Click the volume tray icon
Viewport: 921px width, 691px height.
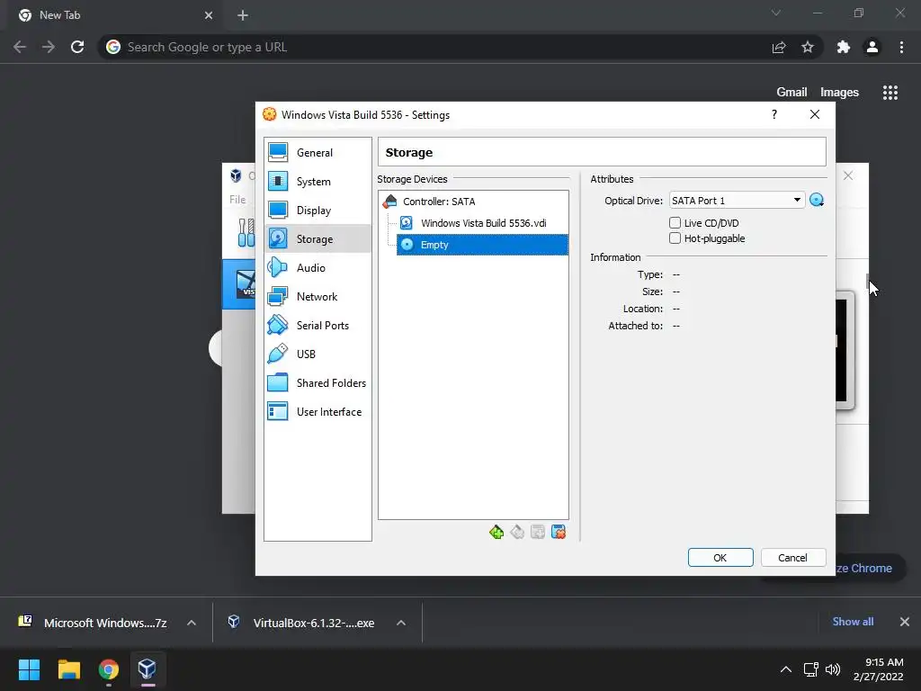pos(833,669)
